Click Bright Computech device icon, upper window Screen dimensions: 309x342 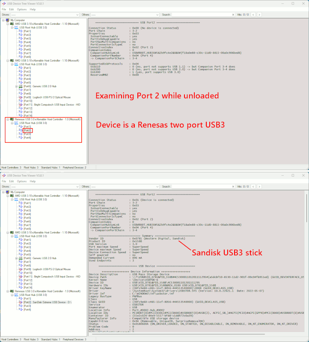pos(21,105)
